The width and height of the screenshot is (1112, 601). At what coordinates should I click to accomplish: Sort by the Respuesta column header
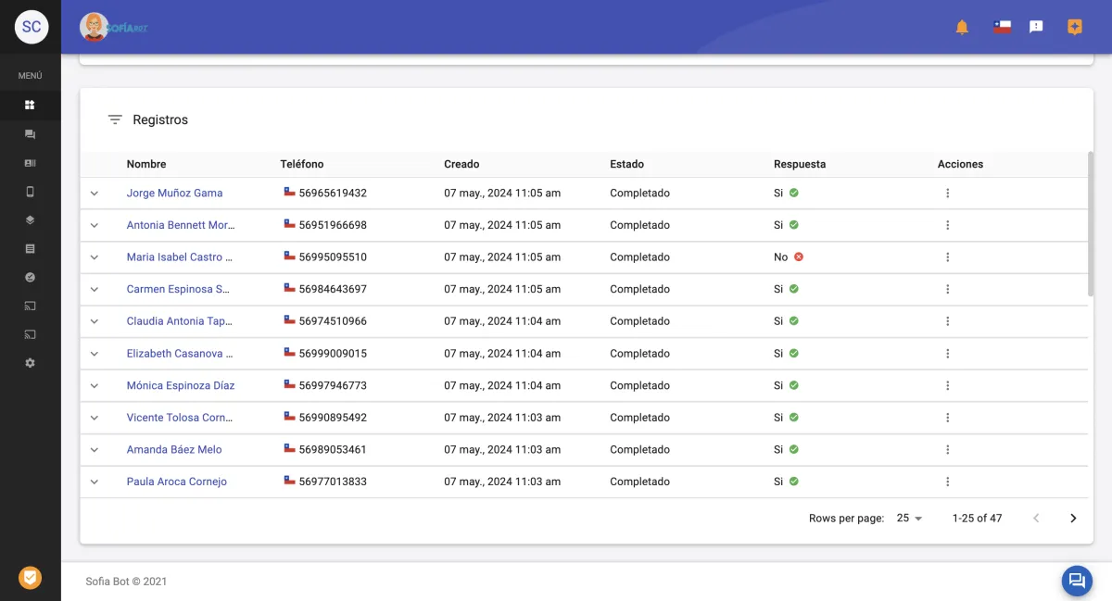point(800,164)
